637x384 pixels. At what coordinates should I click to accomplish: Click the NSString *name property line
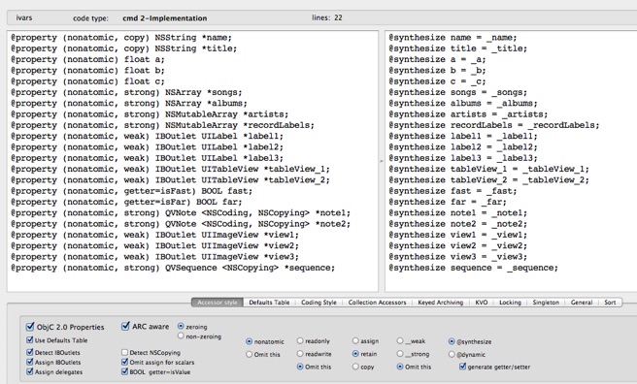tap(121, 38)
